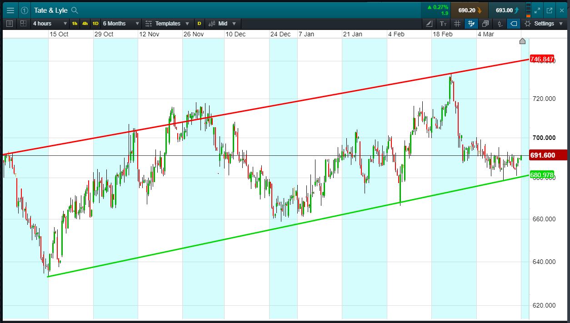Image resolution: width=570 pixels, height=323 pixels.
Task: Select the drawing tools triangle icon
Action: [429, 24]
